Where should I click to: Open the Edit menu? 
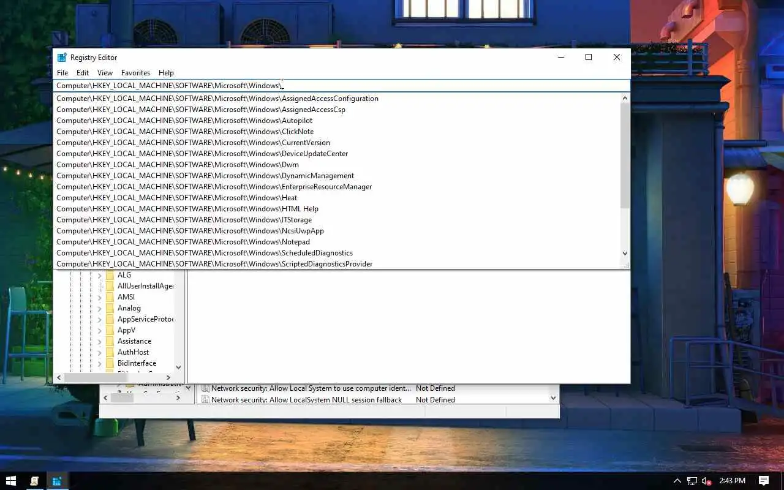83,72
